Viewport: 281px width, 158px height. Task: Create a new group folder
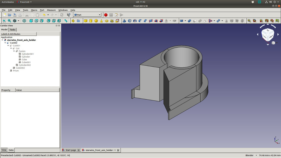(x=78, y=21)
